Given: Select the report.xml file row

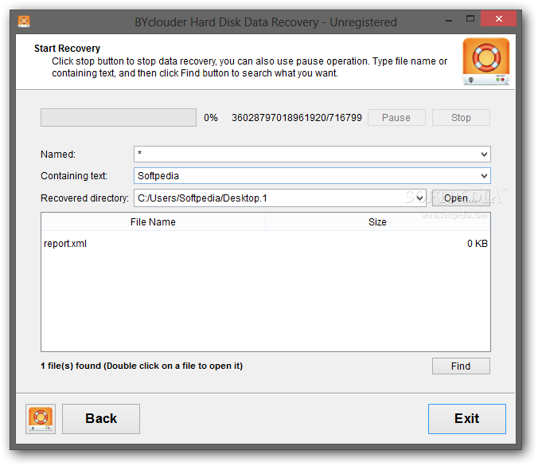Looking at the screenshot, I should pos(266,244).
